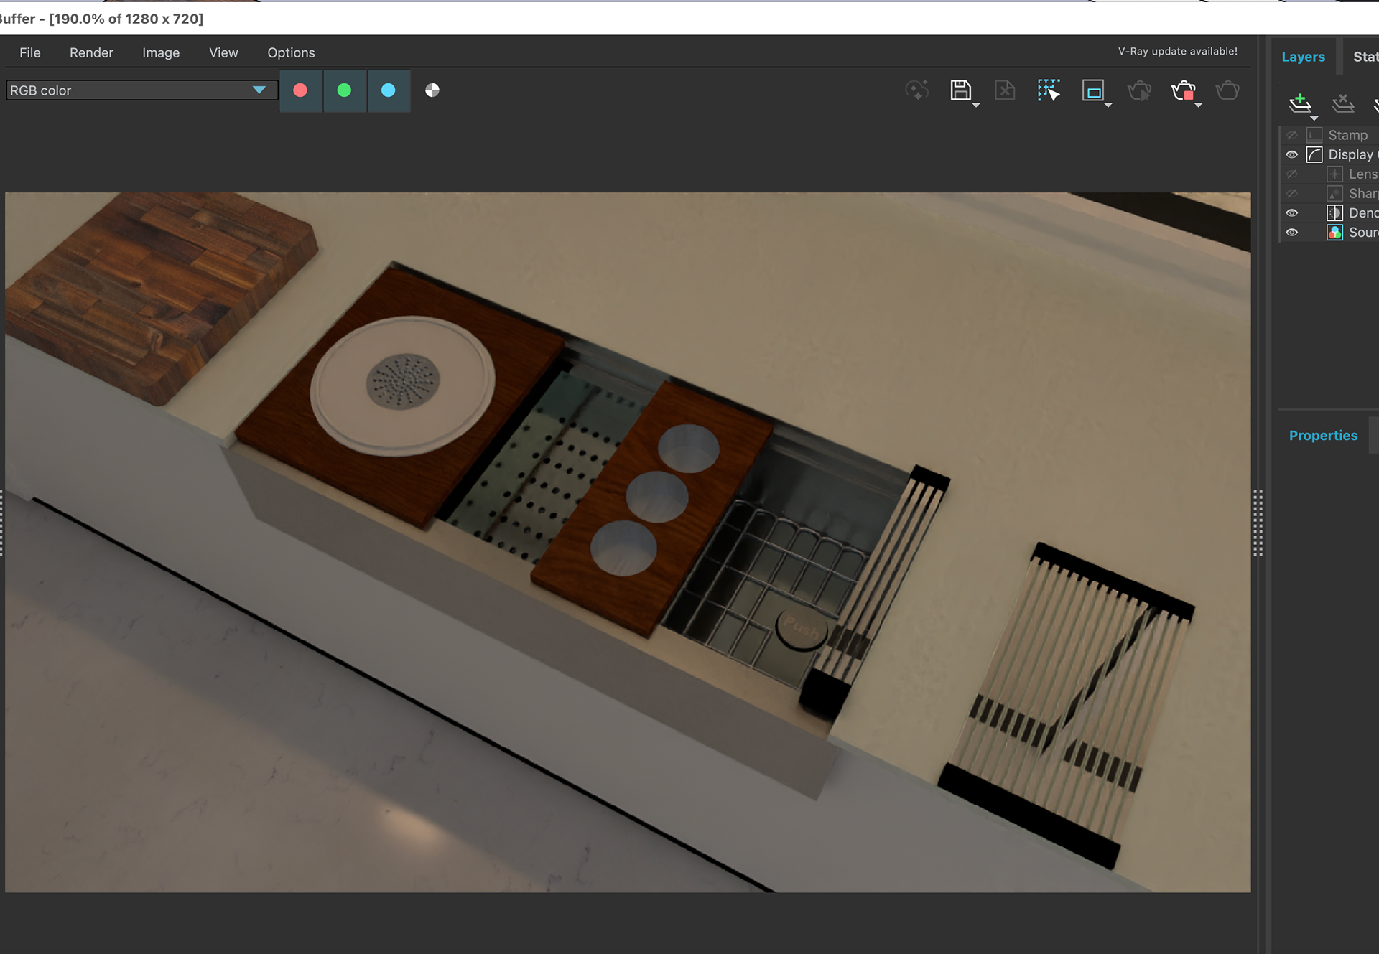The width and height of the screenshot is (1379, 954).
Task: Switch to the Layers tab
Action: click(x=1303, y=57)
